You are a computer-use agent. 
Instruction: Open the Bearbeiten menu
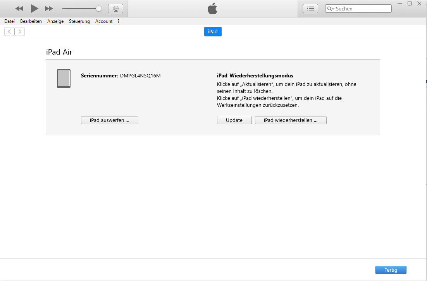31,21
